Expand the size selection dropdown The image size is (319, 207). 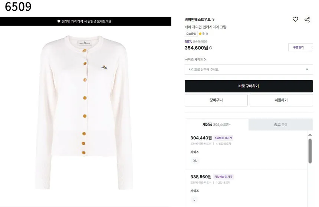249,70
